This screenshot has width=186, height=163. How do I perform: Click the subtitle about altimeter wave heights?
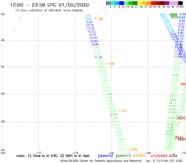[49, 10]
